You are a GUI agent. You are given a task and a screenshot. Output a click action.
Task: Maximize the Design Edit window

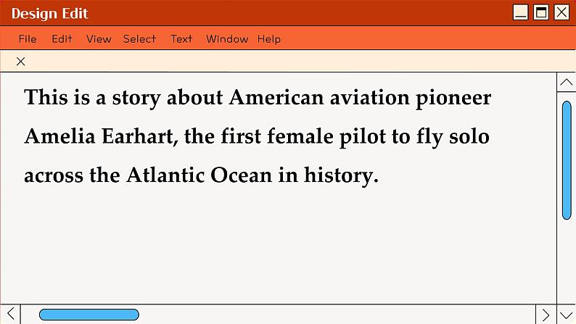click(x=541, y=12)
